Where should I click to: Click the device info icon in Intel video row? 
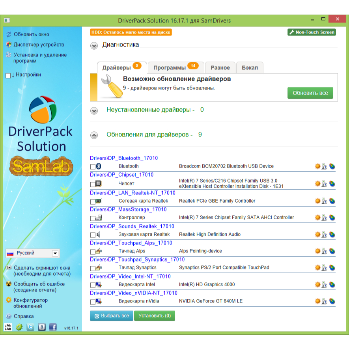(x=325, y=285)
